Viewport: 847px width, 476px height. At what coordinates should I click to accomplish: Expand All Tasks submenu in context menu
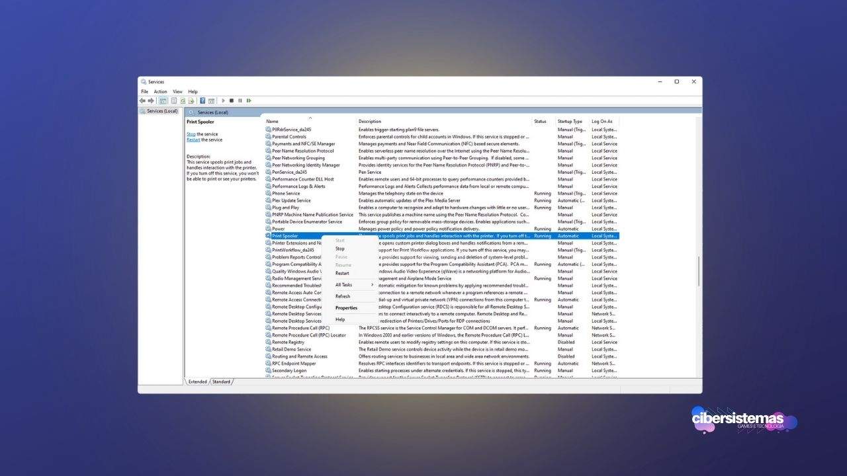tap(349, 285)
